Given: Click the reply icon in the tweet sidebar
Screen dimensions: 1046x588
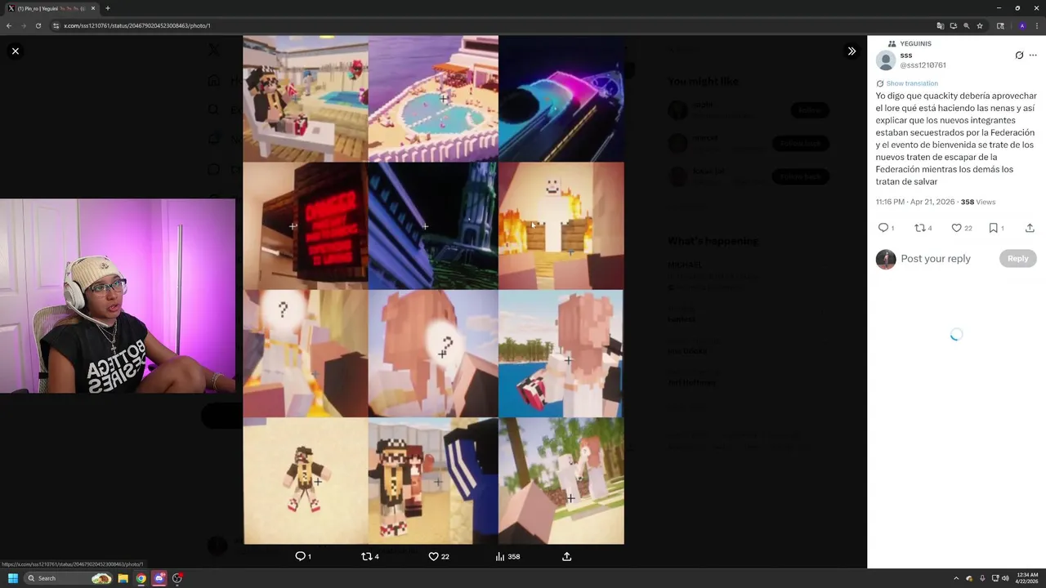Looking at the screenshot, I should tap(883, 228).
